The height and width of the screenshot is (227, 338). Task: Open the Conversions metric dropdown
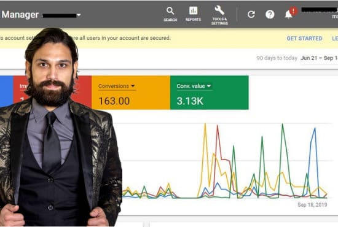click(x=117, y=86)
